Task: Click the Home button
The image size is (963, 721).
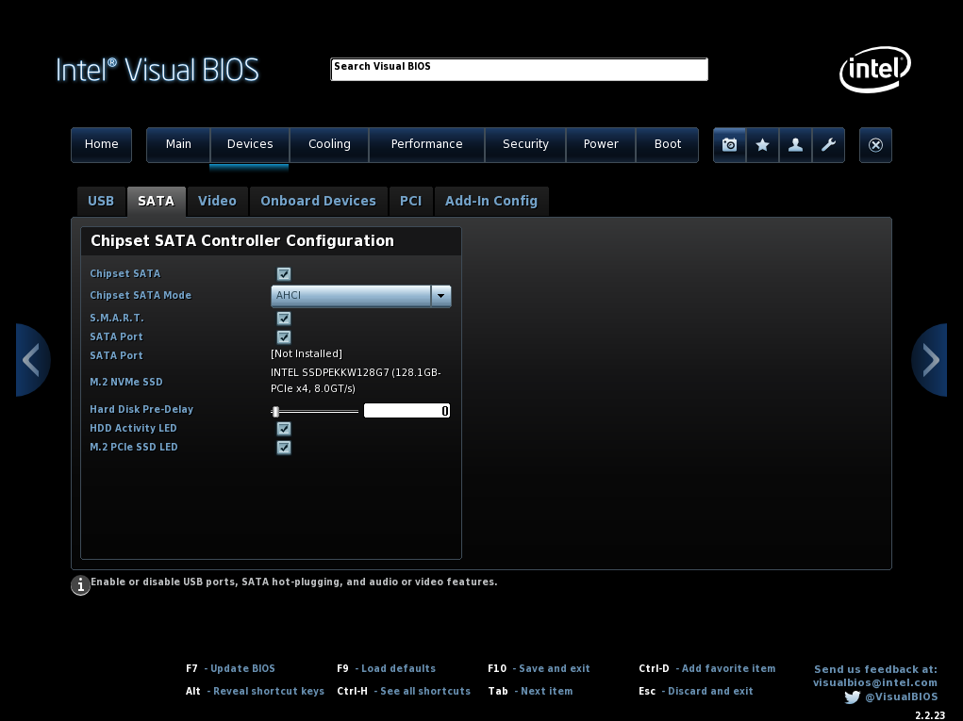Action: point(102,144)
